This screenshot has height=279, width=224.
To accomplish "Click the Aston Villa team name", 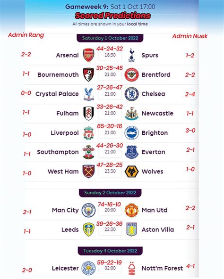I will (158, 230).
